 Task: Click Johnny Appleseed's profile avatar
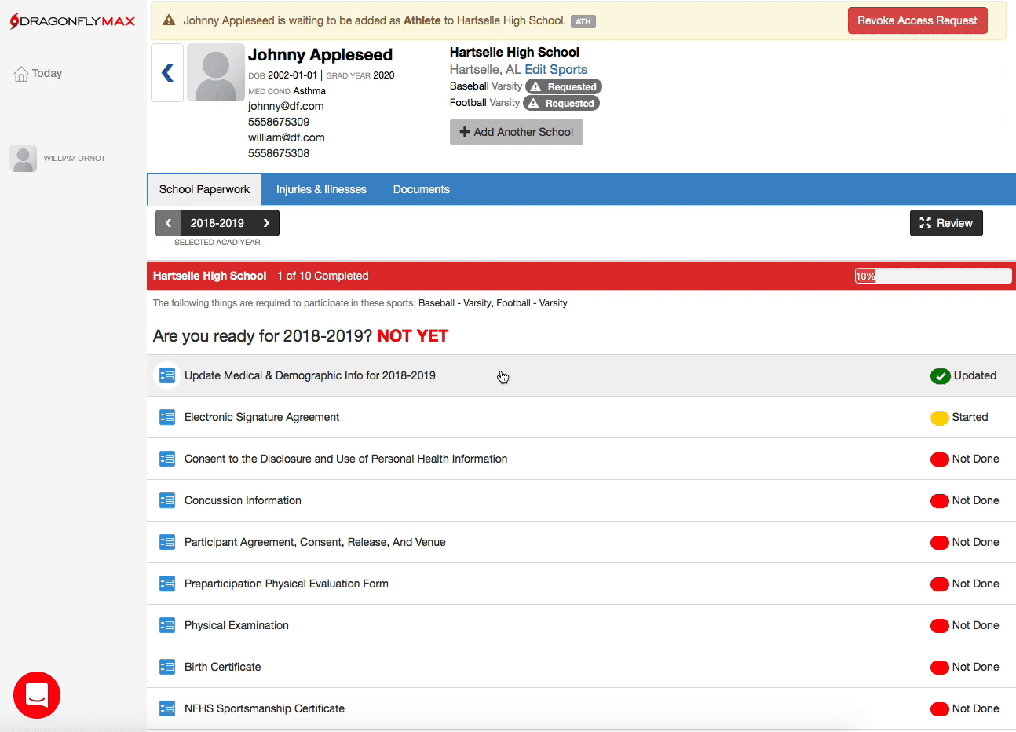(216, 72)
